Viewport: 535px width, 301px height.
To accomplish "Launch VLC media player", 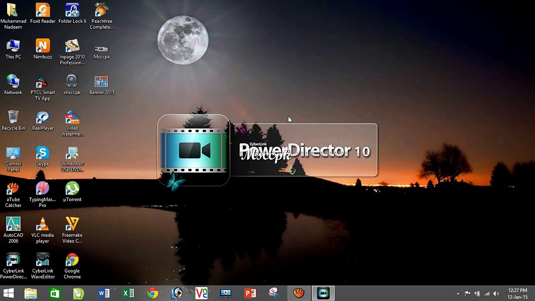I will (43, 230).
